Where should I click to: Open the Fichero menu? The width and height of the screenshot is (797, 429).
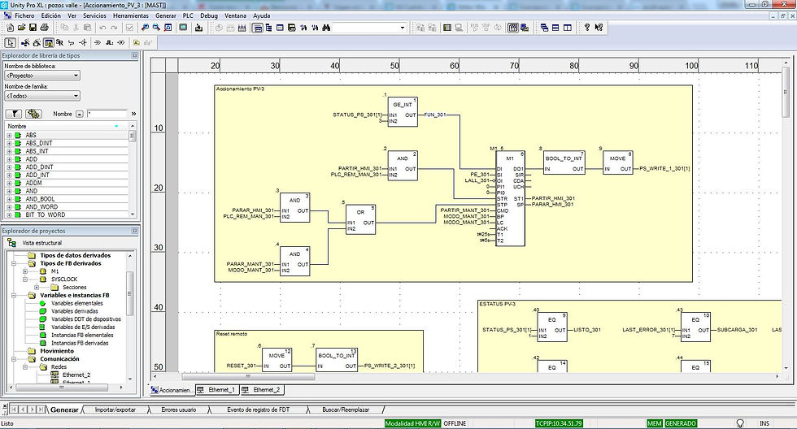[24, 15]
